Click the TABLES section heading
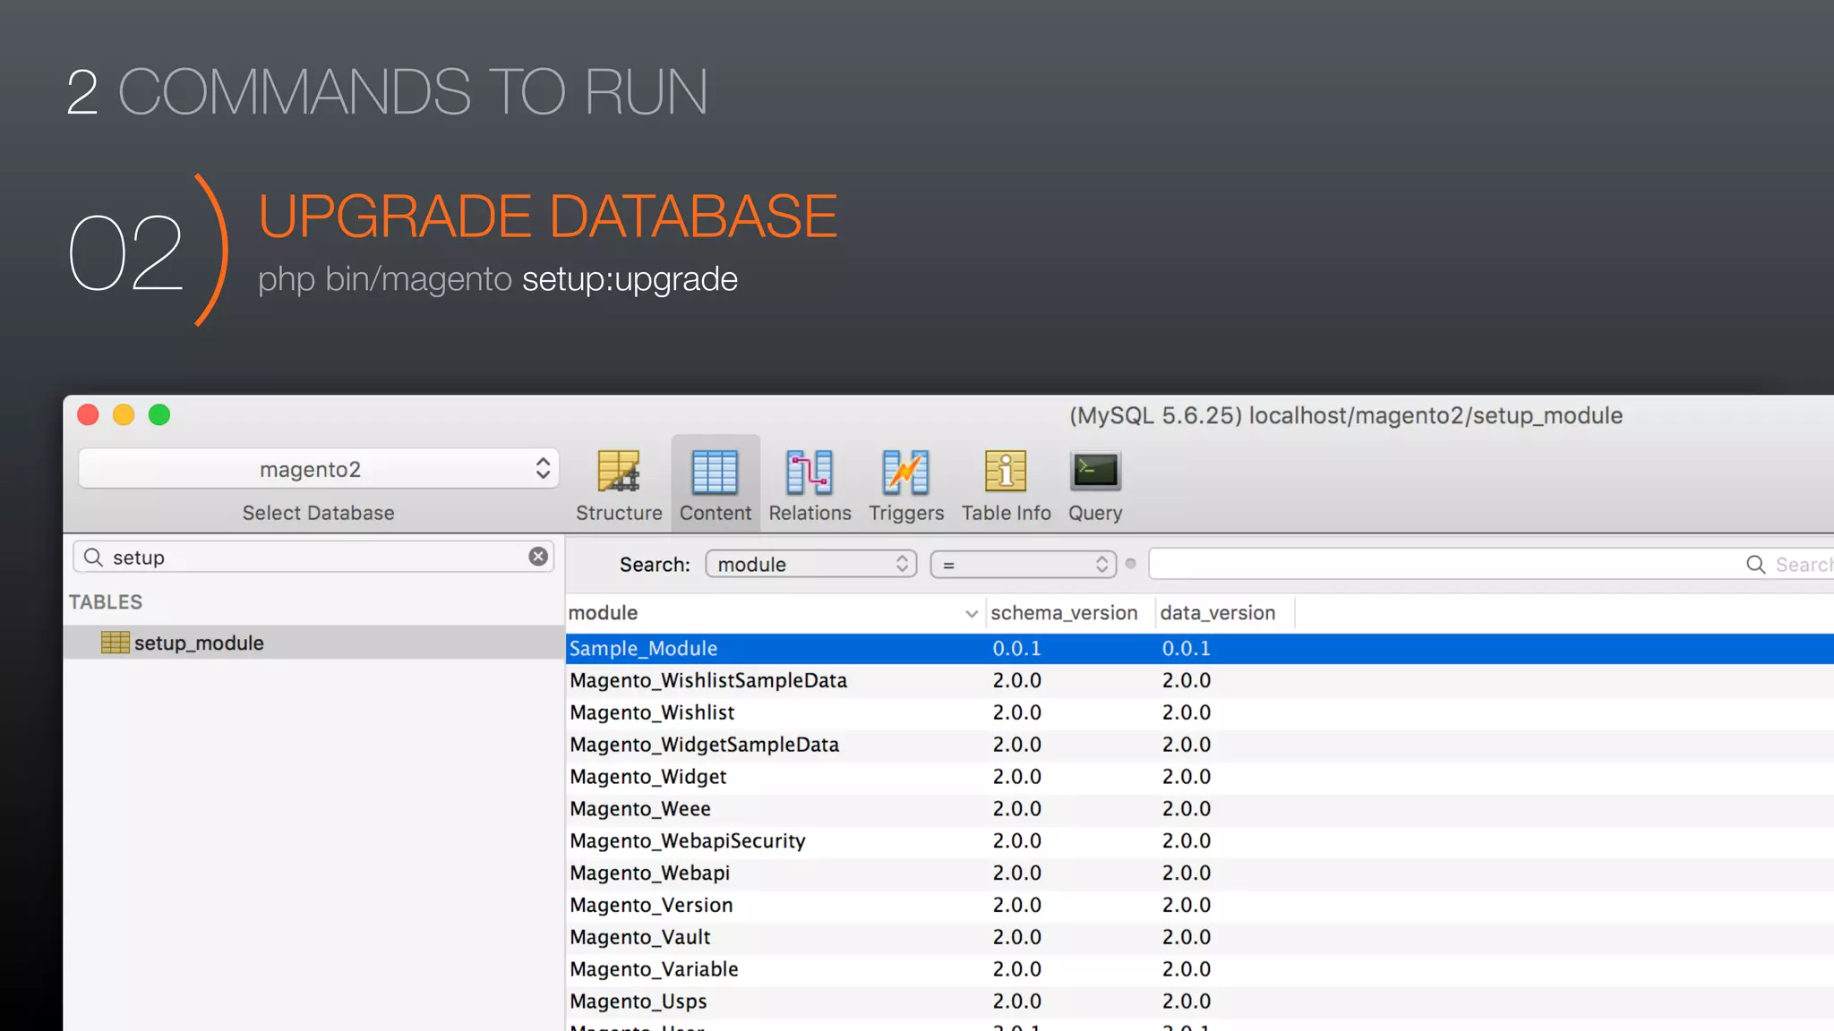 tap(106, 602)
